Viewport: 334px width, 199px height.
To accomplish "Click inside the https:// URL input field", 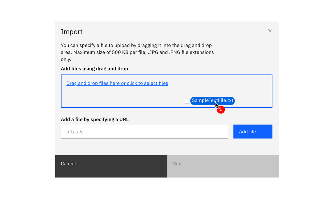I will (144, 131).
